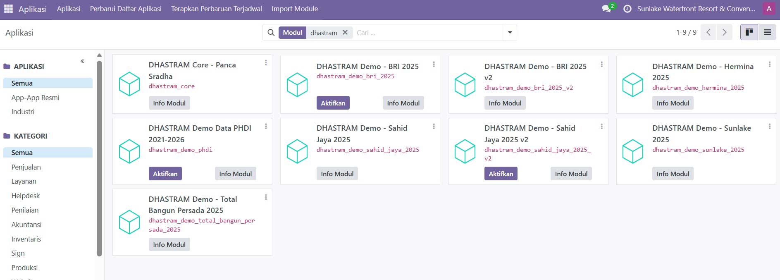Image resolution: width=780 pixels, height=280 pixels.
Task: Open Info Modul for Sunlake 2025
Action: coord(673,174)
